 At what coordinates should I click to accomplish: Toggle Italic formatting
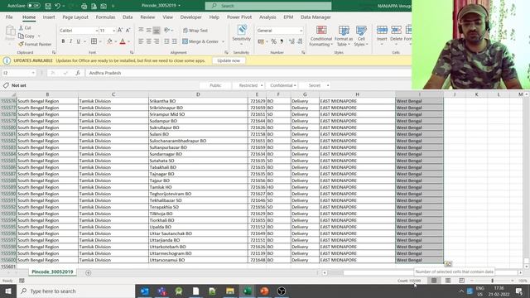[x=70, y=41]
